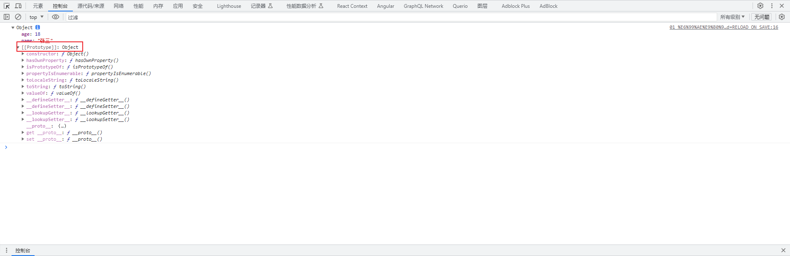The width and height of the screenshot is (790, 256).
Task: Click the blue info badge beside Object
Action: point(37,27)
